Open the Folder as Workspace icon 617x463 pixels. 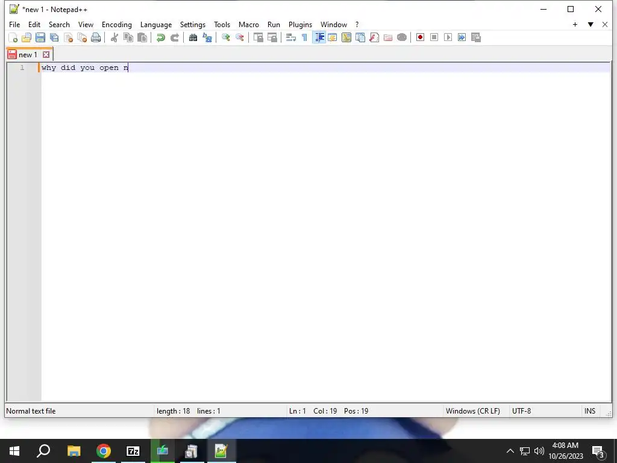(388, 37)
